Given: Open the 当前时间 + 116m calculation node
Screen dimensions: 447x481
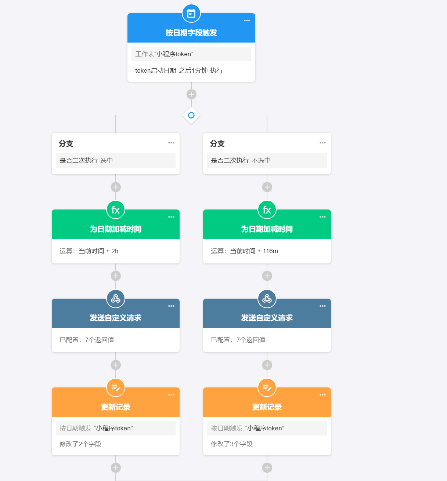Looking at the screenshot, I should [x=267, y=251].
